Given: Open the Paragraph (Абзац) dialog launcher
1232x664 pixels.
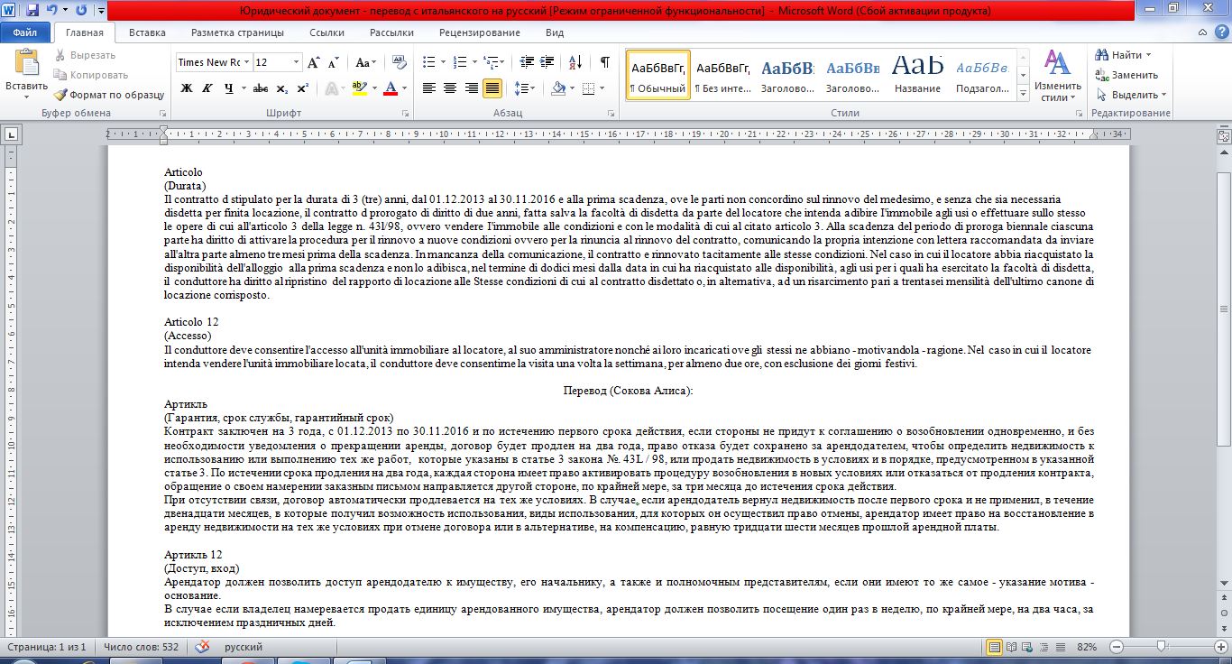Looking at the screenshot, I should click(x=610, y=114).
